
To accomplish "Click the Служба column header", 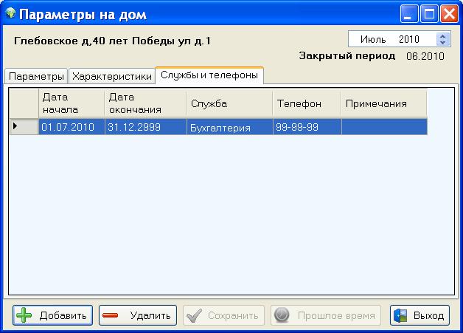I will [229, 103].
